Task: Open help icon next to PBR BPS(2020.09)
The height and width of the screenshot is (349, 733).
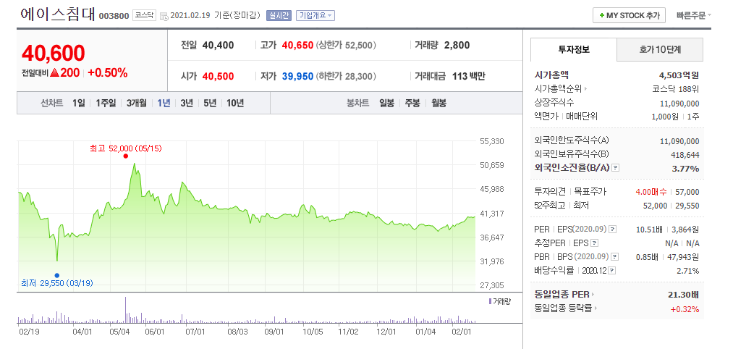Action: (x=615, y=257)
